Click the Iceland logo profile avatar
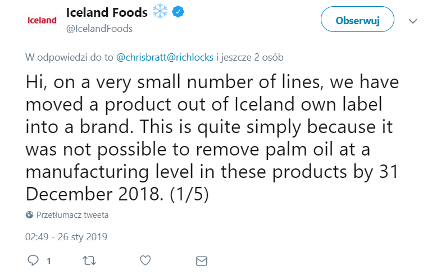Viewport: 441px width, 279px height. click(x=42, y=21)
